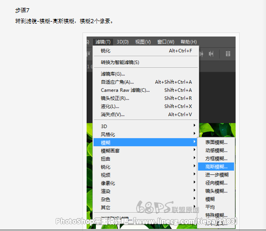Expand the 锐化 submenu with the arrow
This screenshot has width=266, height=231.
pos(146,167)
